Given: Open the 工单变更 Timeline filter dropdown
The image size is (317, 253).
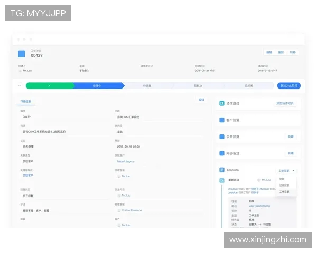Looking at the screenshot, I should [x=286, y=171].
